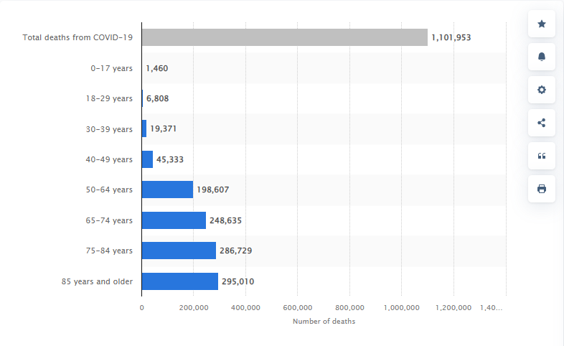The width and height of the screenshot is (564, 346).
Task: Open the citation quote icon
Action: [542, 156]
